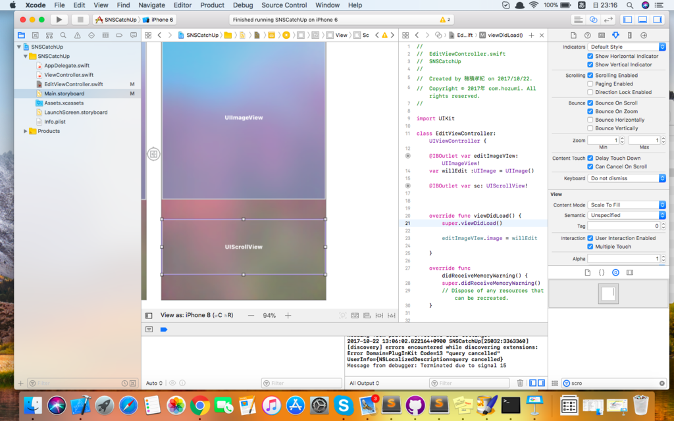Screen dimensions: 674x421
Task: Show the Quick Help inspector
Action: tap(588, 36)
